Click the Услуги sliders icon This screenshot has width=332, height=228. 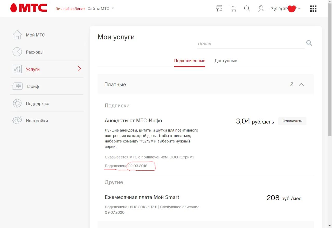click(17, 69)
